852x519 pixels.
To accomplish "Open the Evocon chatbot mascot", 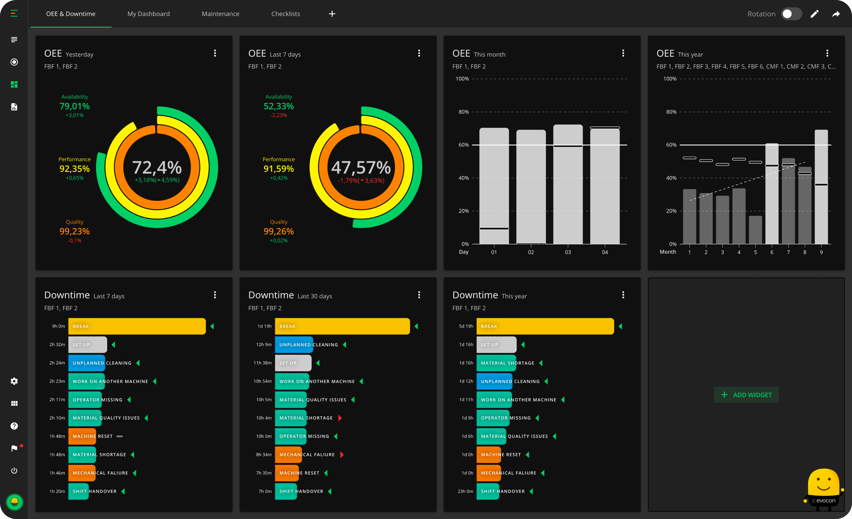I will (824, 489).
